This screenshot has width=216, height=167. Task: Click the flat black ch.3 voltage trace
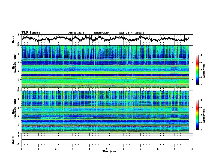coord(105,140)
